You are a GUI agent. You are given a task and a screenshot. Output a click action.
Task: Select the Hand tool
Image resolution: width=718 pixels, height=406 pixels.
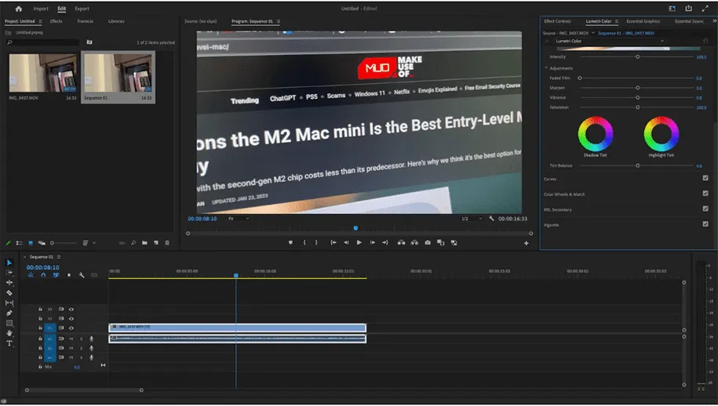click(x=9, y=333)
